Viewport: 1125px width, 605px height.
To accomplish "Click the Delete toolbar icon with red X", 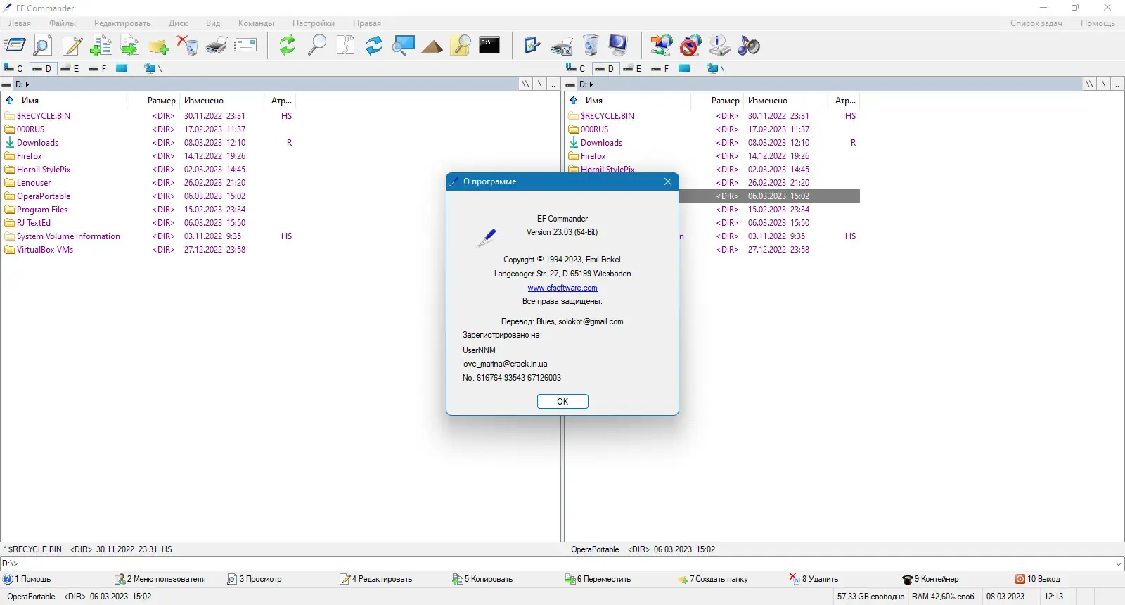I will (188, 46).
